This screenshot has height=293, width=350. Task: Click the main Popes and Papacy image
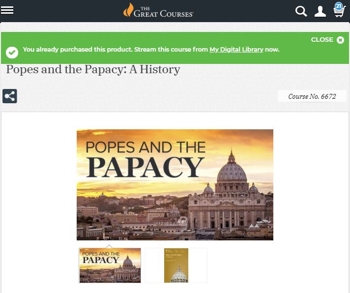tap(175, 185)
